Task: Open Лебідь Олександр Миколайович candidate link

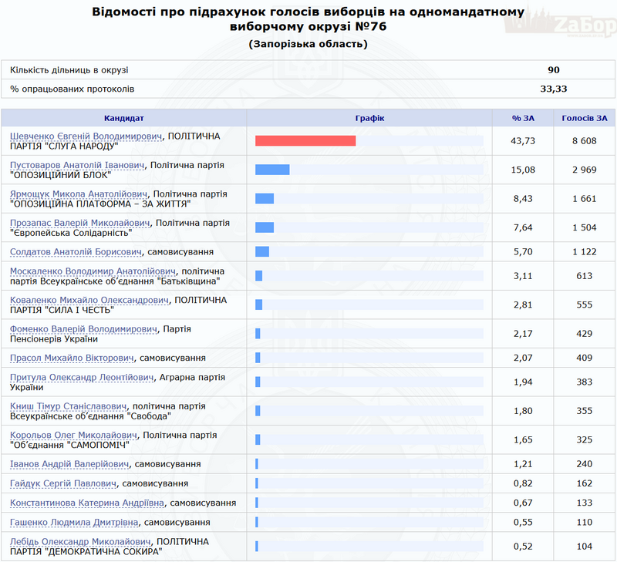Action: point(80,541)
